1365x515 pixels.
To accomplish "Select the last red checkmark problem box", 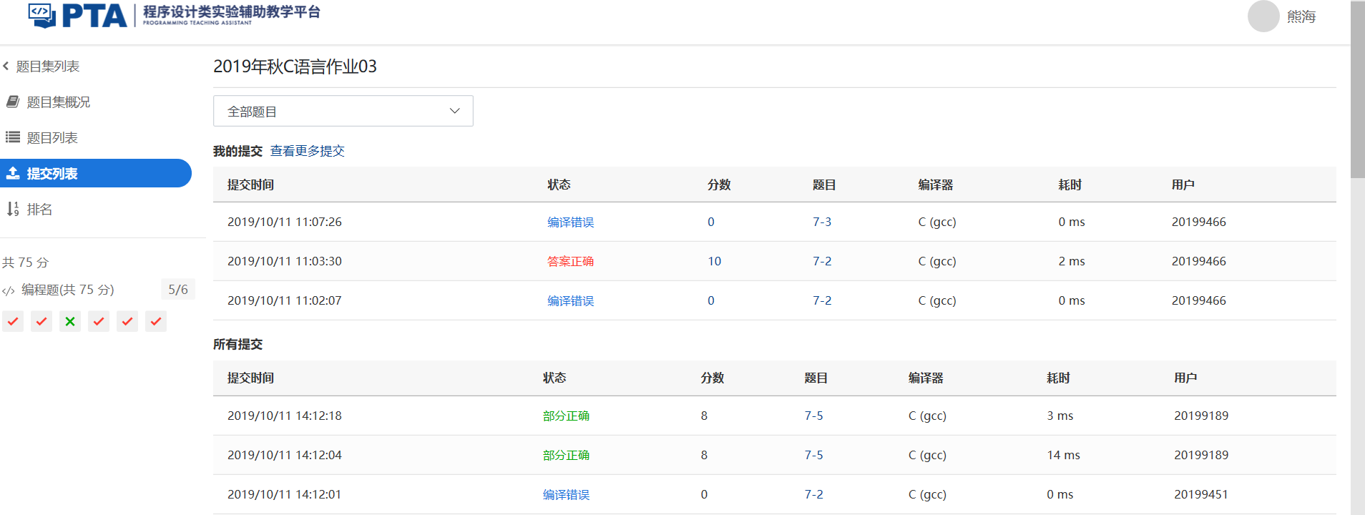I will point(156,321).
